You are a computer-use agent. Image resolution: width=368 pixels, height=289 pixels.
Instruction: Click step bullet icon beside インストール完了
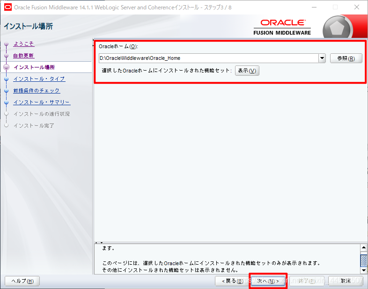(x=7, y=126)
